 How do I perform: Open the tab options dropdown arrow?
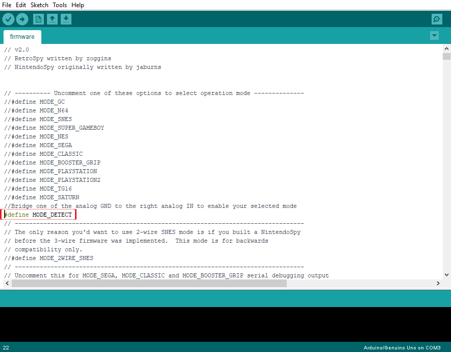(x=434, y=36)
